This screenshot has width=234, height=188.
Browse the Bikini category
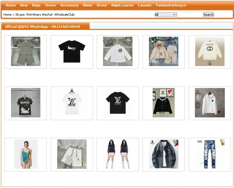[x=87, y=5]
